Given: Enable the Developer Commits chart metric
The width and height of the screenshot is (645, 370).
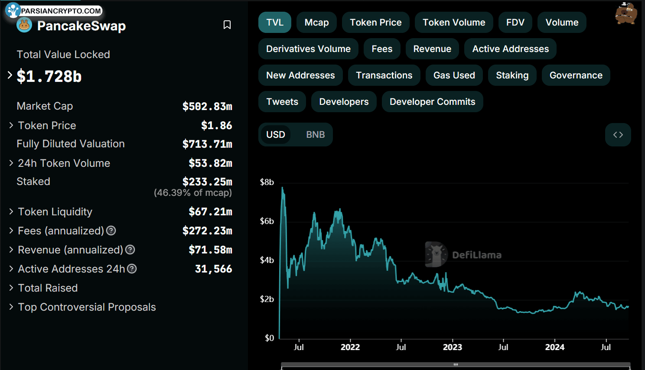Looking at the screenshot, I should [x=432, y=102].
